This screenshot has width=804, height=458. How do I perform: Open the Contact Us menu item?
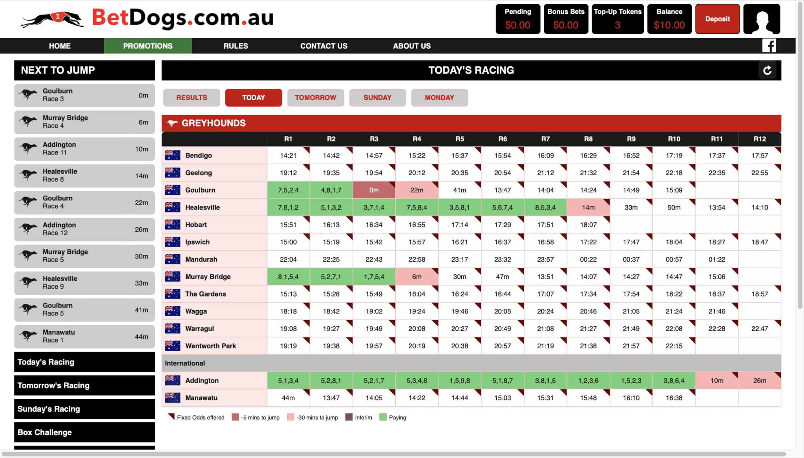324,46
